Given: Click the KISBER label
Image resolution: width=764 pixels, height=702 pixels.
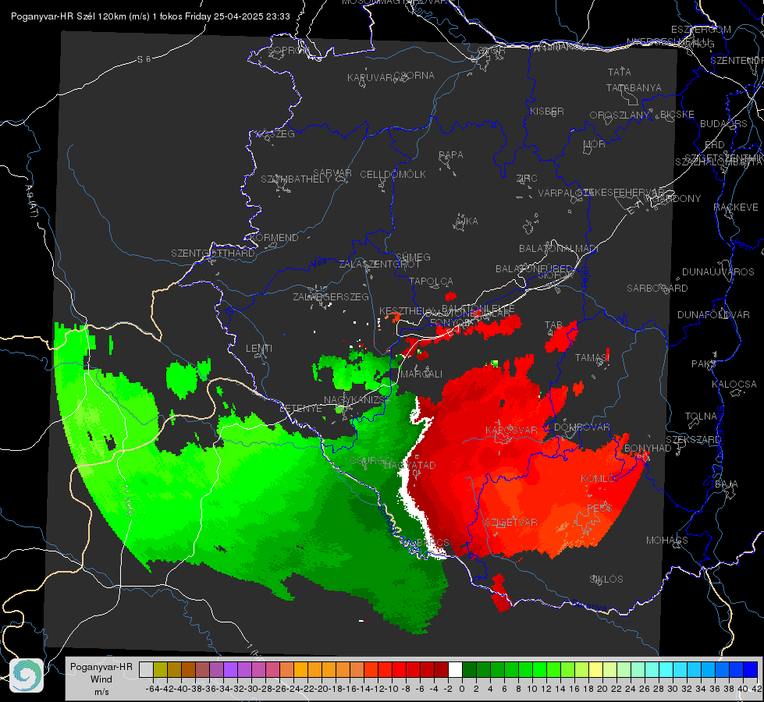Looking at the screenshot, I should [x=547, y=112].
